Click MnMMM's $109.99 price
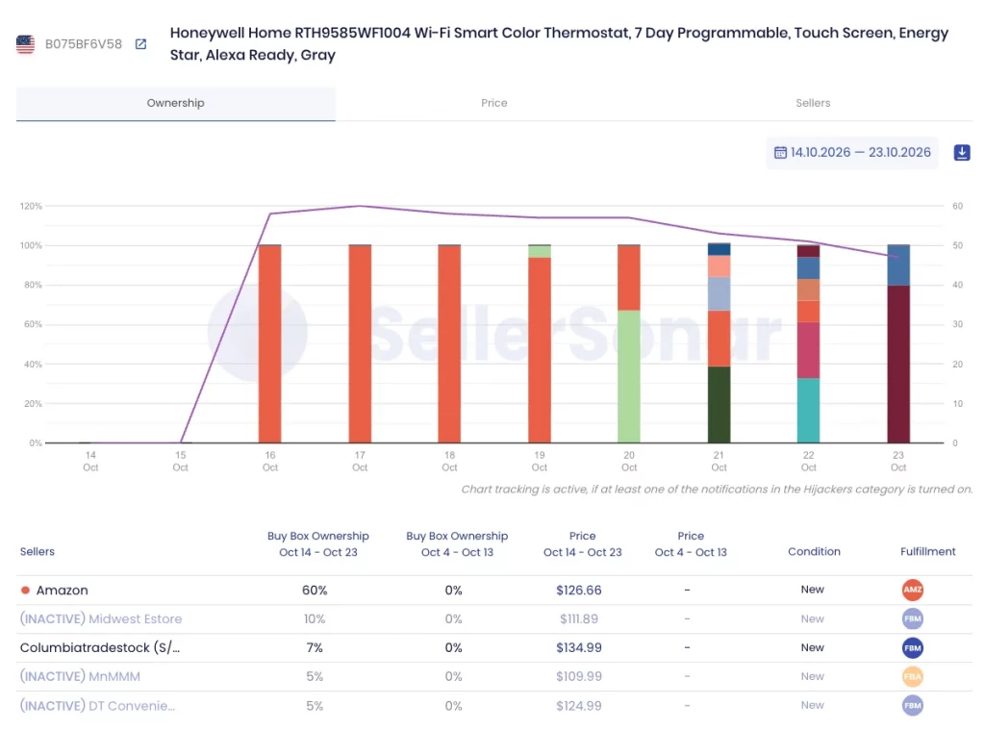The height and width of the screenshot is (730, 985). point(578,676)
